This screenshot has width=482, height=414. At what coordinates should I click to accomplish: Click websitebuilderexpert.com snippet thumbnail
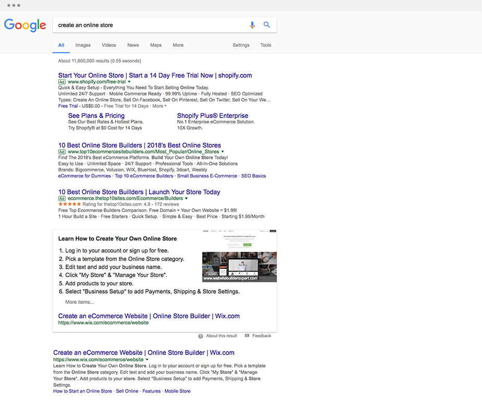[x=239, y=256]
